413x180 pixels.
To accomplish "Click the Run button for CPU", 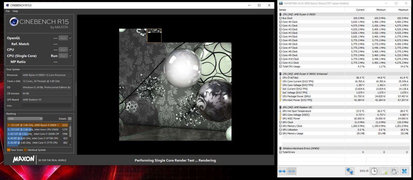I will coord(63,49).
